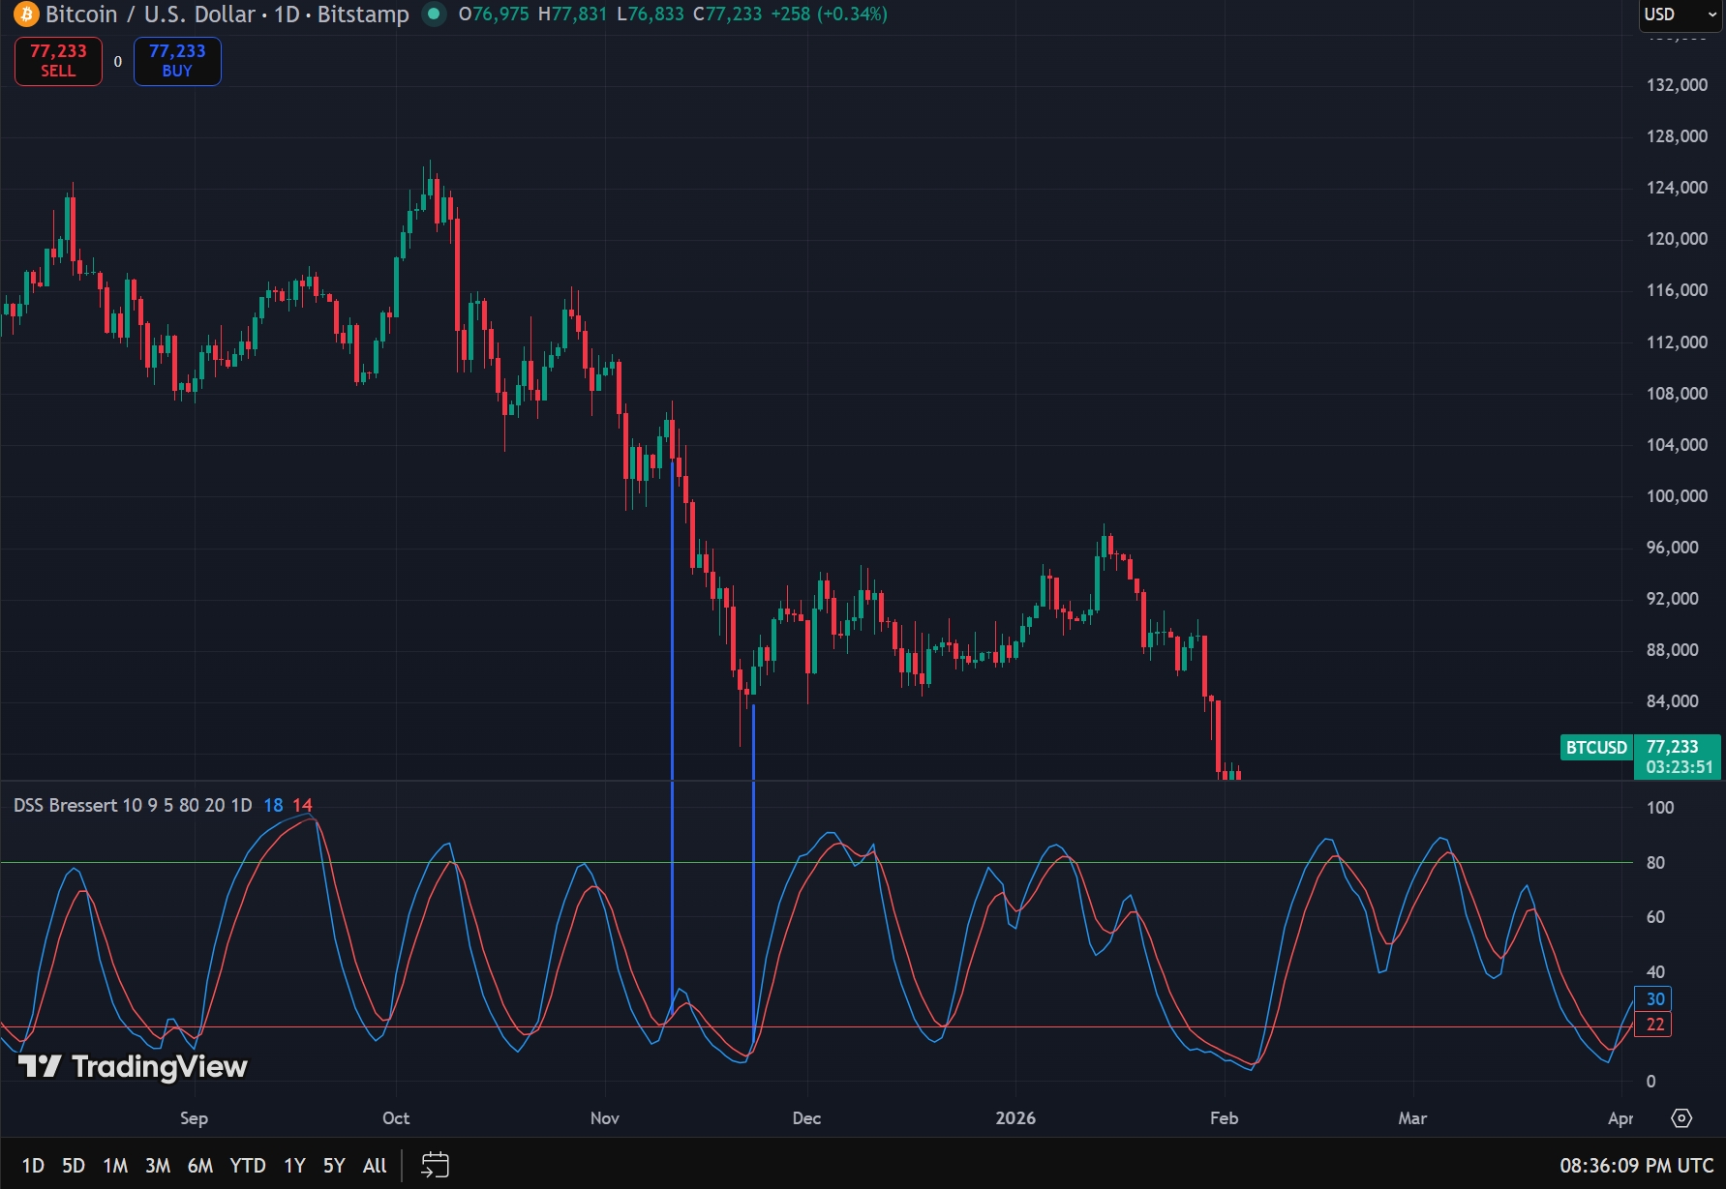Click the 77,233 countdown price tag
Image resolution: width=1726 pixels, height=1189 pixels.
pyautogui.click(x=1678, y=757)
